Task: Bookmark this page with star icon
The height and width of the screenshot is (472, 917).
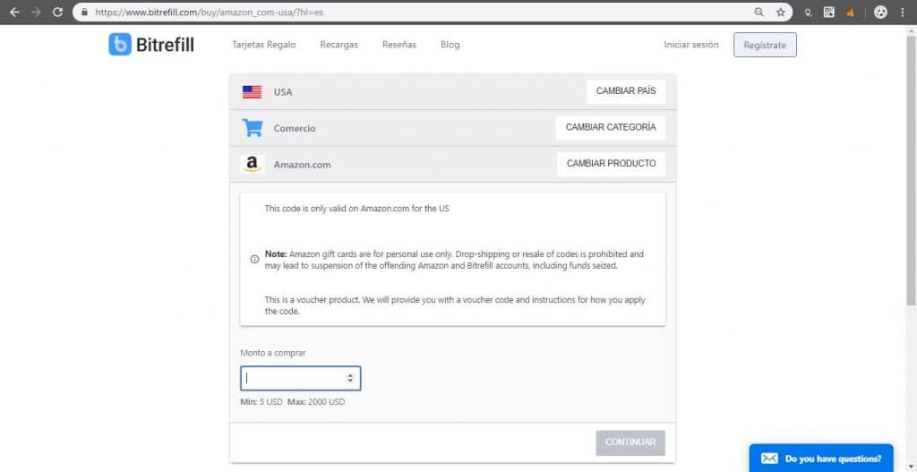Action: tap(780, 12)
